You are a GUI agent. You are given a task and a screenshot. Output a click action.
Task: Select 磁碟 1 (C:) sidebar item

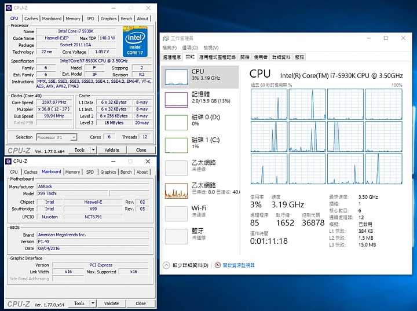pyautogui.click(x=200, y=145)
